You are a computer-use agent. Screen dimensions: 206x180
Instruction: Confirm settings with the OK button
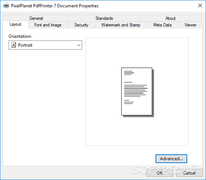click(x=160, y=173)
